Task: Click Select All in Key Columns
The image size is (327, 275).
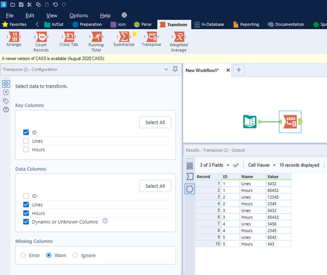Action: pos(155,122)
